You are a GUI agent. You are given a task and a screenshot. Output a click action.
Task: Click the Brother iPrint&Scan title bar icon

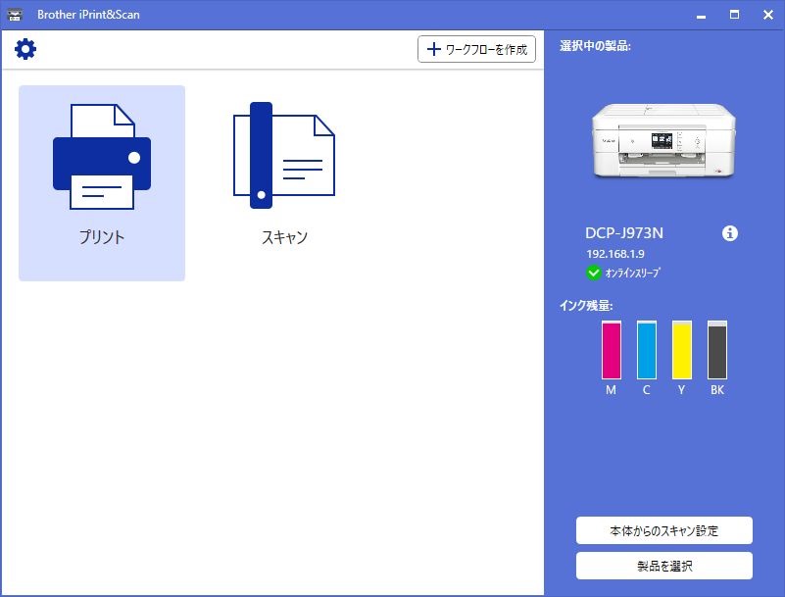coord(15,15)
